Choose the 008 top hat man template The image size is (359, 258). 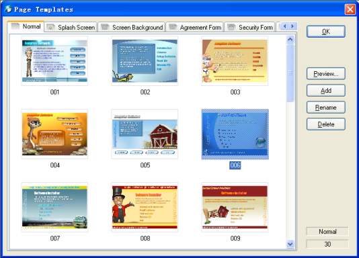coord(145,207)
